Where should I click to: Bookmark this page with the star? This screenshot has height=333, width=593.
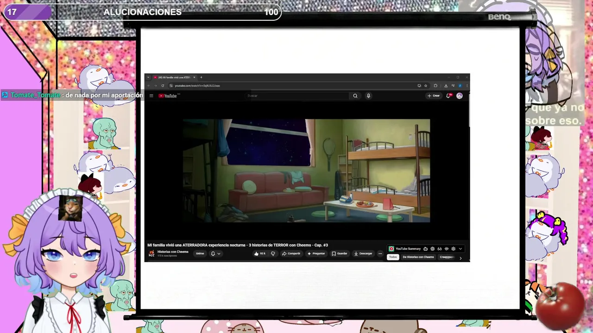[x=426, y=86]
